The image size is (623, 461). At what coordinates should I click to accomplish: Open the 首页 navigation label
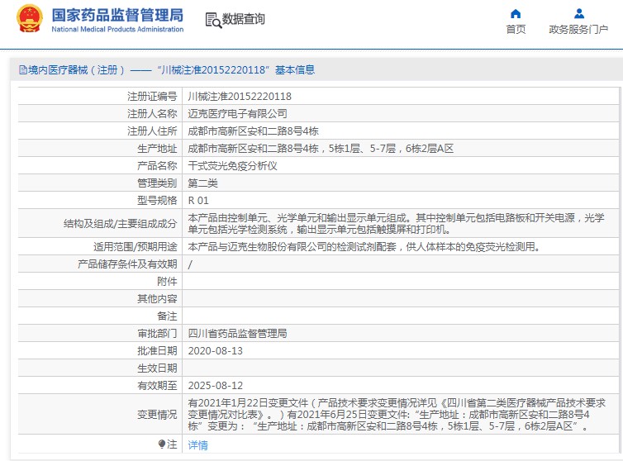pyautogui.click(x=516, y=30)
